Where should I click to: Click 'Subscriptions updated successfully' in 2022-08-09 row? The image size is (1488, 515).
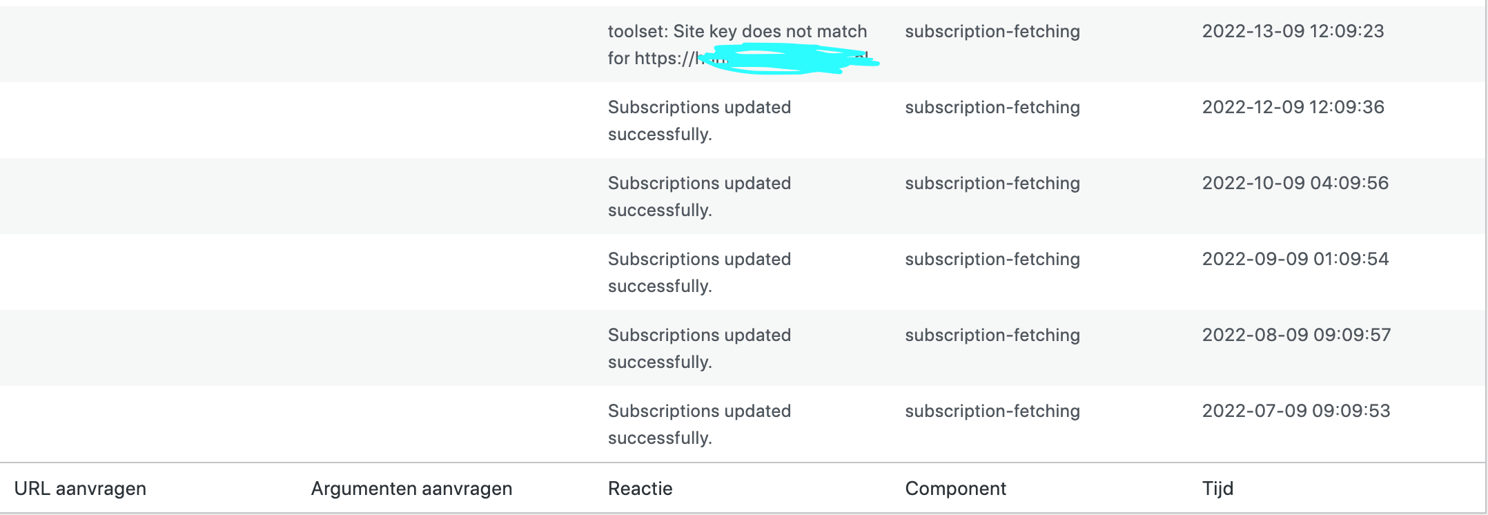[x=699, y=349]
